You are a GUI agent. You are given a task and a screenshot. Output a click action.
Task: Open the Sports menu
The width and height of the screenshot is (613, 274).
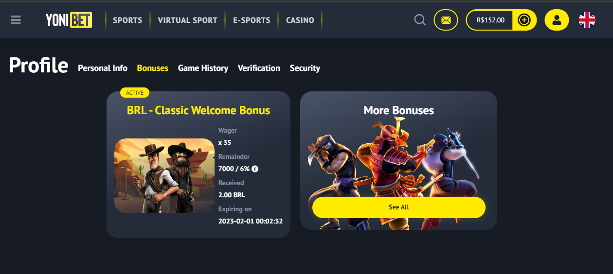click(x=127, y=20)
